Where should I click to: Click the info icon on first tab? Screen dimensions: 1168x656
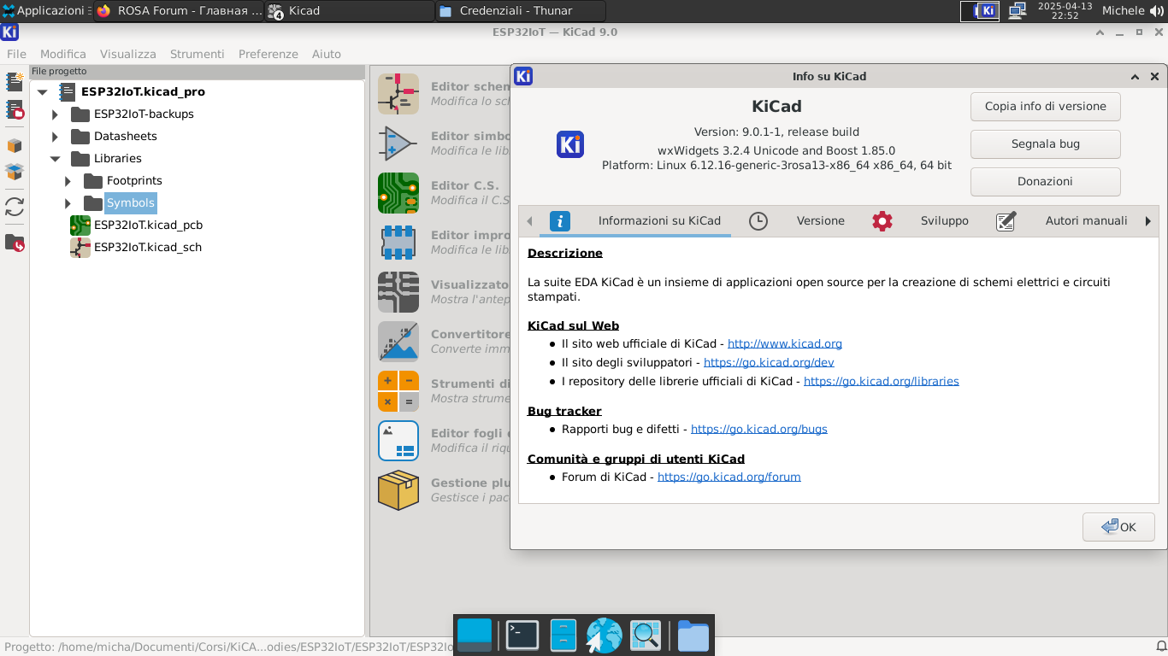pos(560,221)
